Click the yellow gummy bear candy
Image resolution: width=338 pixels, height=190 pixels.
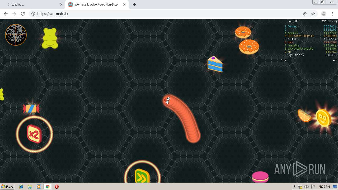tap(50, 38)
